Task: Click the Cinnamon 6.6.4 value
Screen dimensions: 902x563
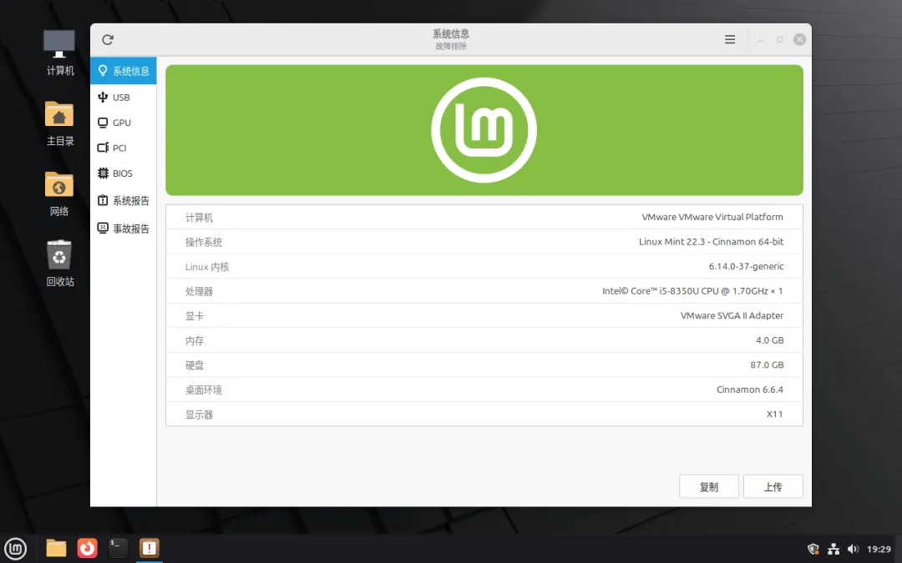Action: point(749,390)
